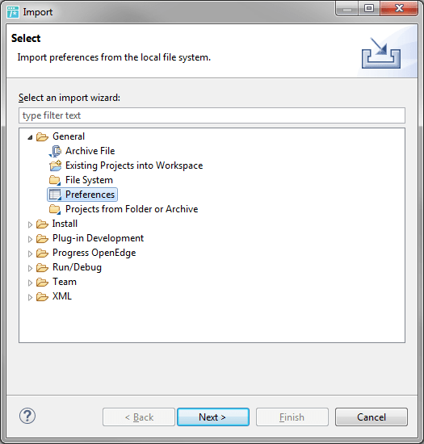Select the Progress OpenEdge tree item
424x444 pixels.
click(94, 253)
